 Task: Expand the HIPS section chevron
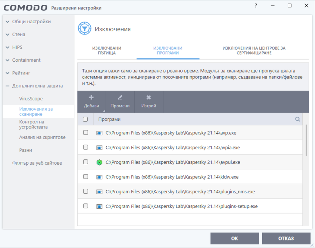(7, 47)
